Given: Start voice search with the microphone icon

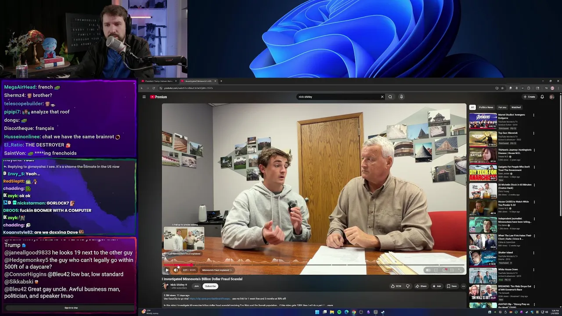Looking at the screenshot, I should point(401,97).
